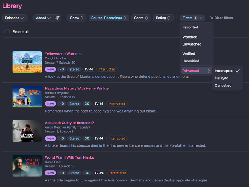Click TV-14 badge on Yellowstone Wardens
The height and width of the screenshot is (187, 249).
tap(89, 69)
